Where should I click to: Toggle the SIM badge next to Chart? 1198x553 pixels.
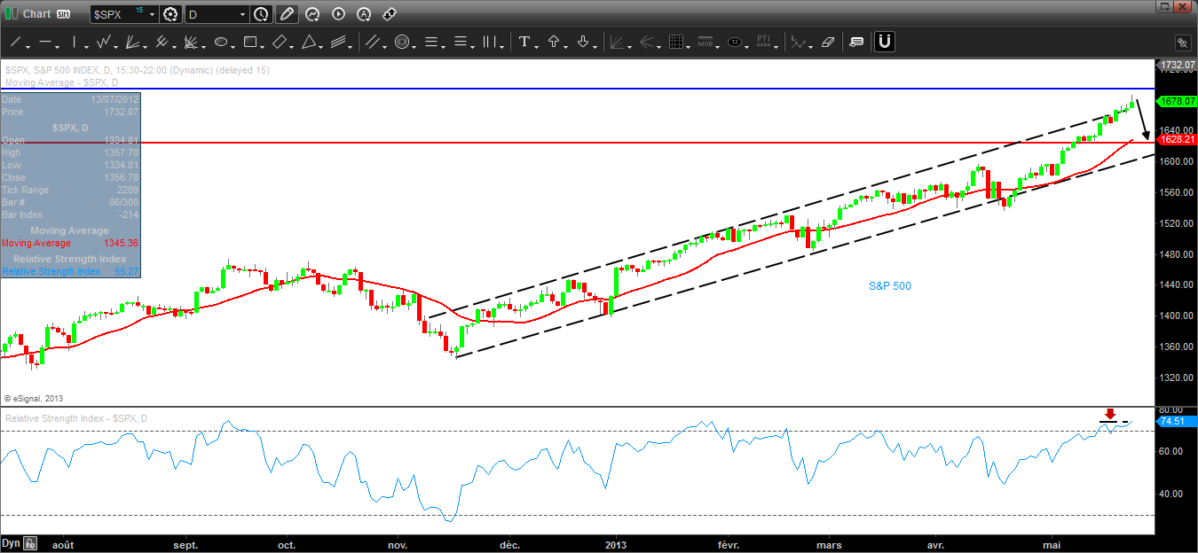(x=63, y=14)
